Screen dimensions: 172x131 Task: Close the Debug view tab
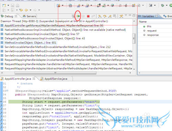16,16
